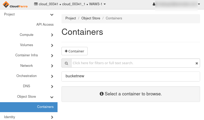This screenshot has width=204, height=120.
Task: Open the user account menu icon
Action: [154, 4]
